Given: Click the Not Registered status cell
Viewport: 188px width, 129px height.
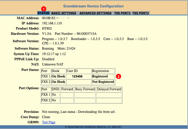Looking at the screenshot, I should (103, 82).
